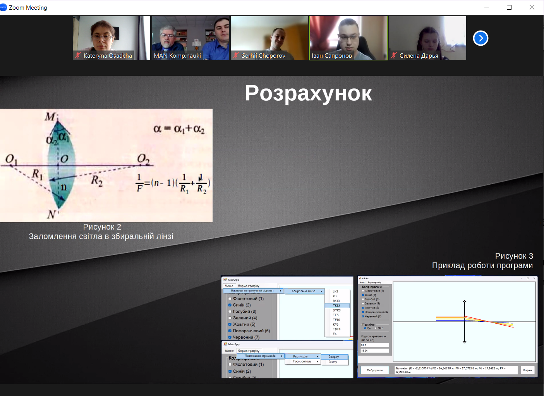Screen dimensions: 544x396
Task: Maximize the Zoom Meeting window
Action: [x=509, y=7]
